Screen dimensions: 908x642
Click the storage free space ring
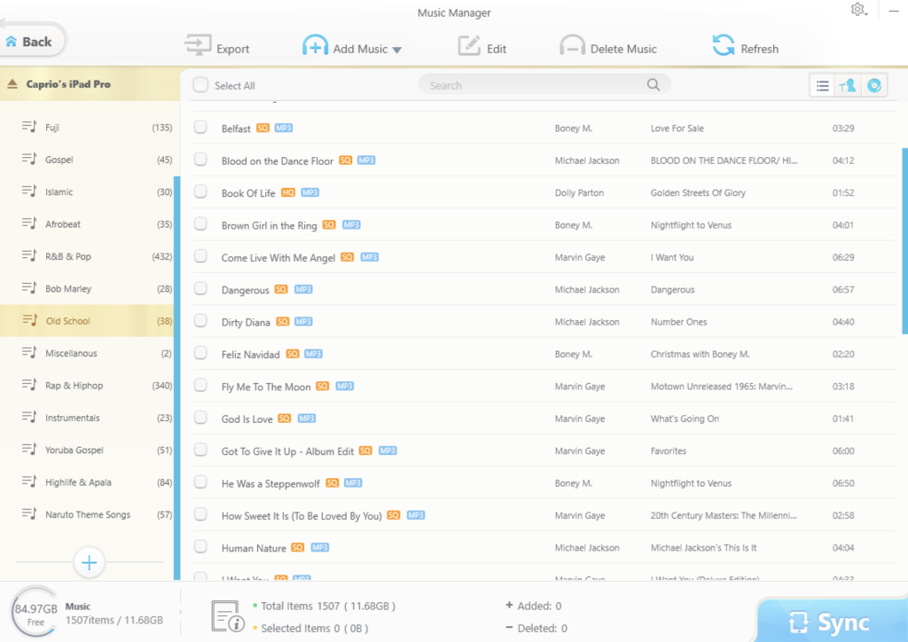click(x=35, y=613)
